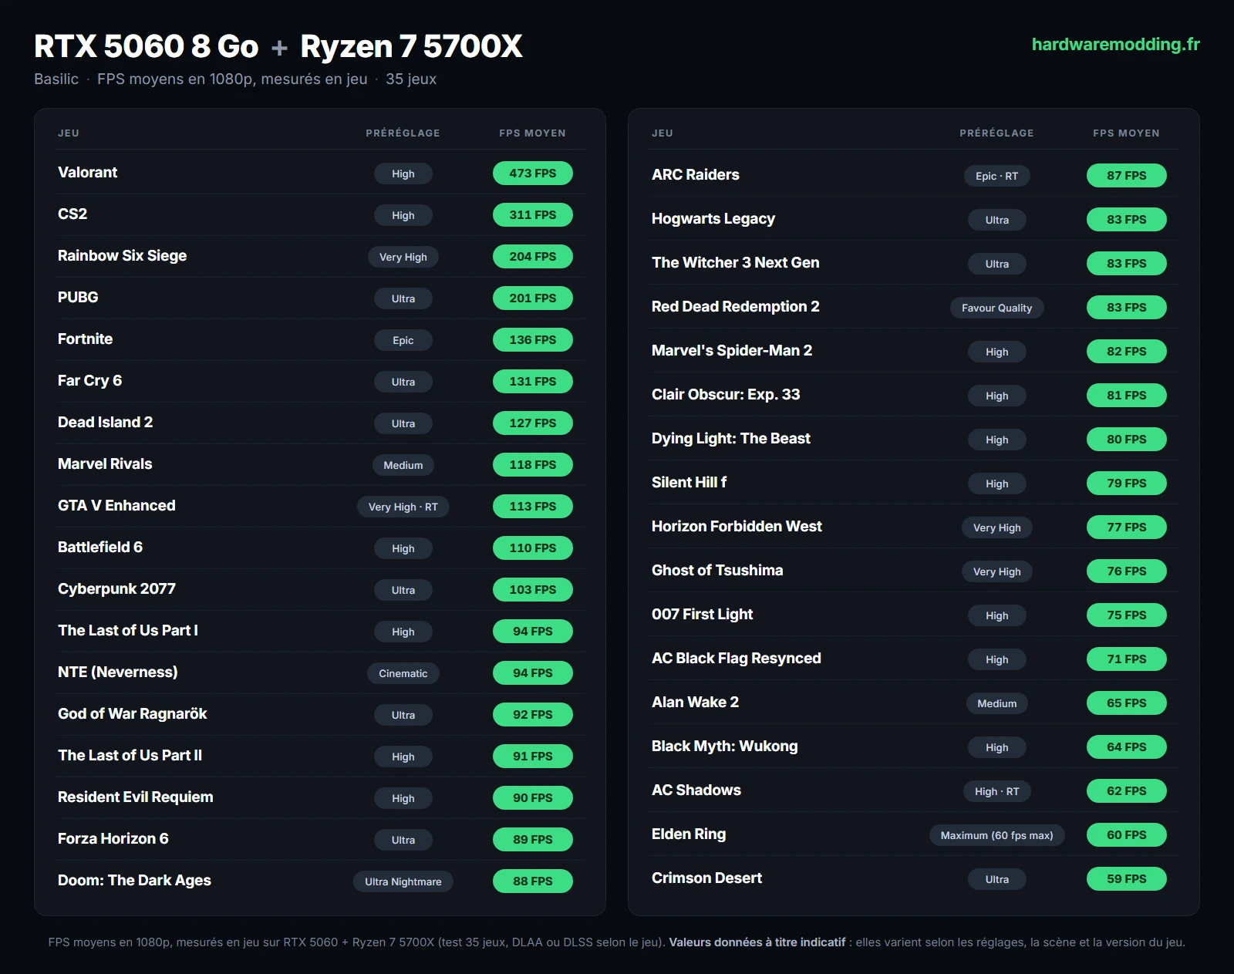Click the Fortnite game name
Screen dimensions: 1234x974
click(85, 339)
